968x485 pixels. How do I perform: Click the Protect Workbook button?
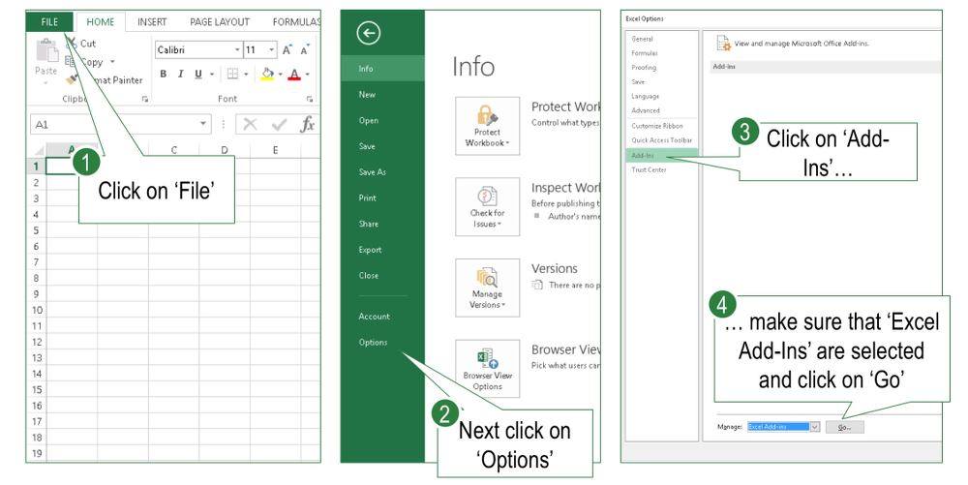(x=488, y=125)
